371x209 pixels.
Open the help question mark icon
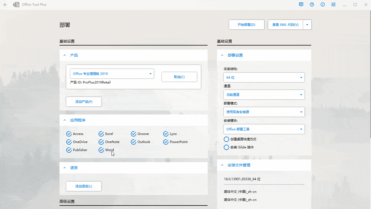(x=312, y=5)
